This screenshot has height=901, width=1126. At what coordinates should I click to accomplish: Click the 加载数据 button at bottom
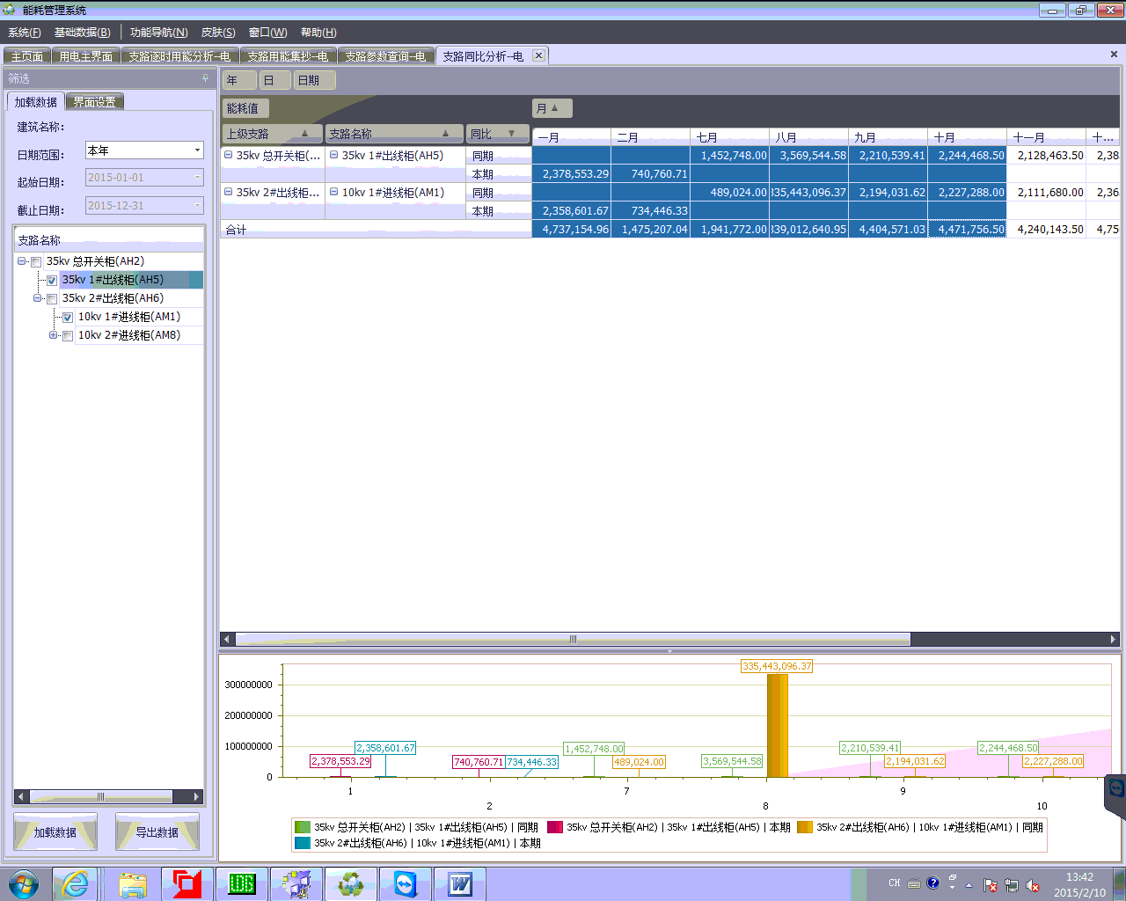click(55, 832)
